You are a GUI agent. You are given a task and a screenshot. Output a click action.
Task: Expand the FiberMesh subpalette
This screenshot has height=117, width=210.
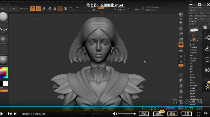coord(193,58)
